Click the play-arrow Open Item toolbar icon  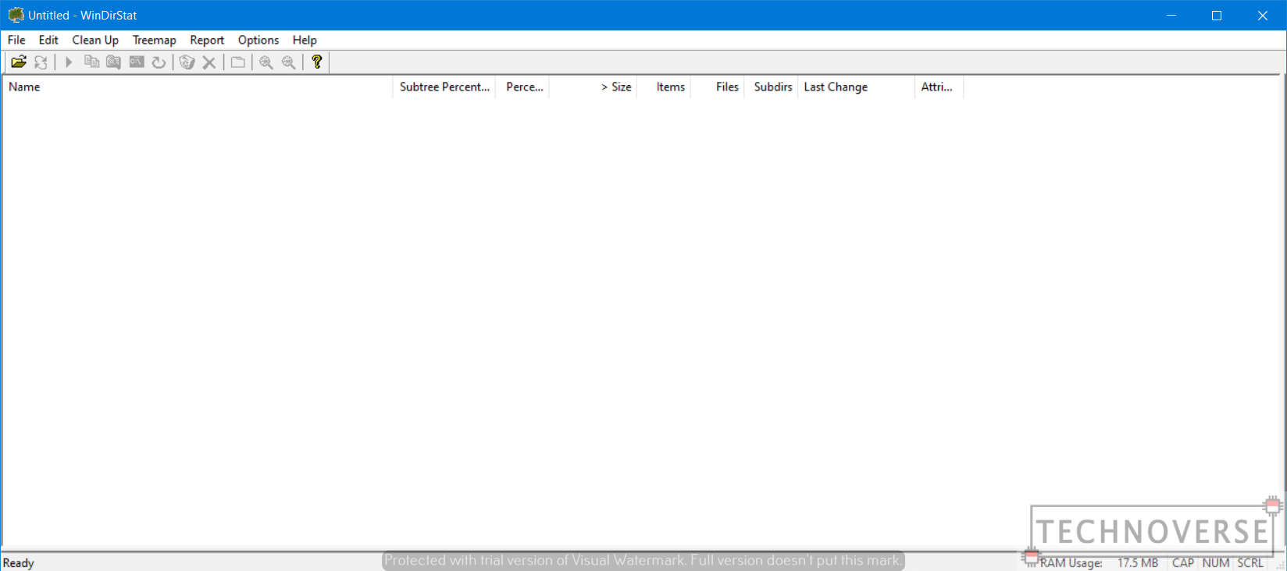69,62
